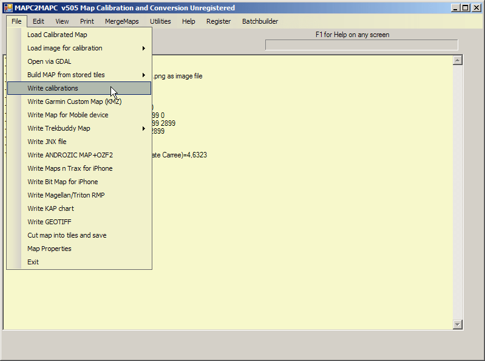Click the scrollbar up arrow
The width and height of the screenshot is (485, 361).
tap(458, 60)
